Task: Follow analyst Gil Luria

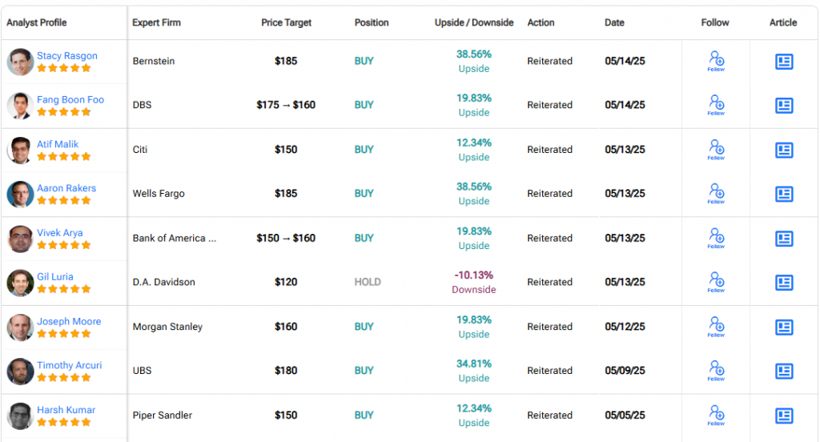Action: [716, 283]
